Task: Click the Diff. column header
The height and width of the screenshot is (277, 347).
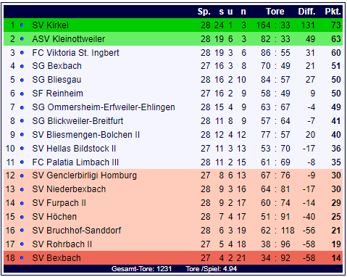Action: coord(306,12)
